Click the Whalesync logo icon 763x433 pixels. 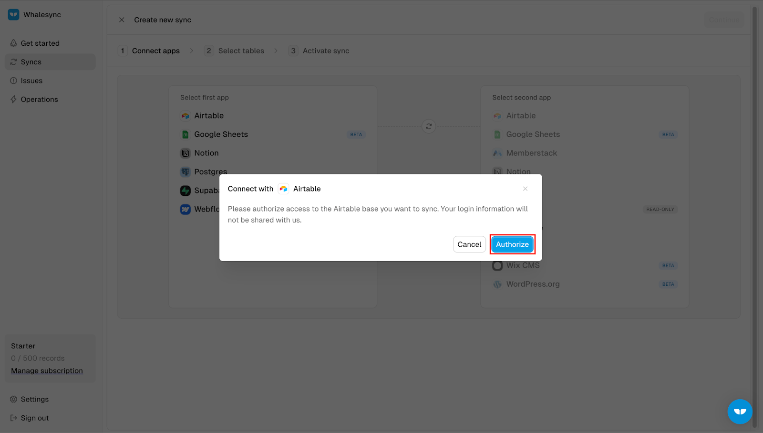click(13, 14)
